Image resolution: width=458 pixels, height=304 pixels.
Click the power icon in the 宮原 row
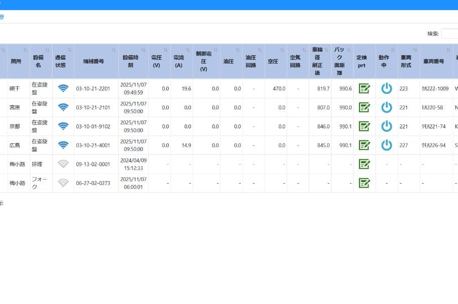pos(387,107)
